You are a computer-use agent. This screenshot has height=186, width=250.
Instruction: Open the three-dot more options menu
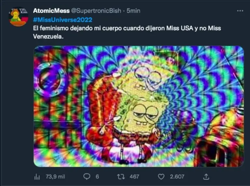(240, 11)
